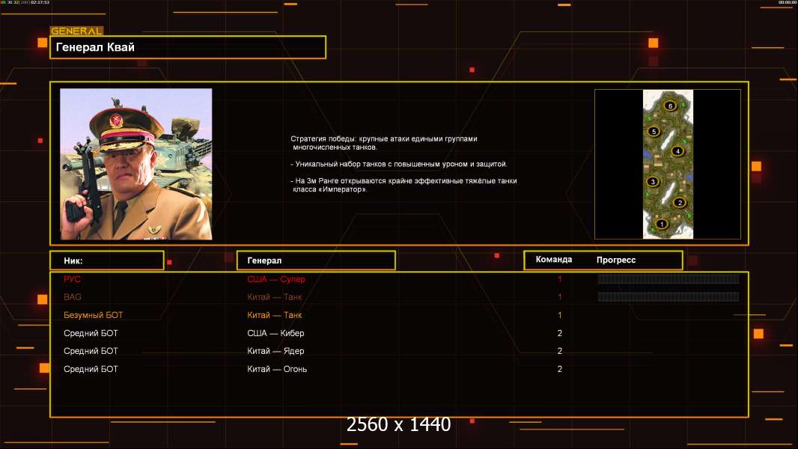Click the GENERAL label tab
The image size is (798, 449).
(76, 31)
